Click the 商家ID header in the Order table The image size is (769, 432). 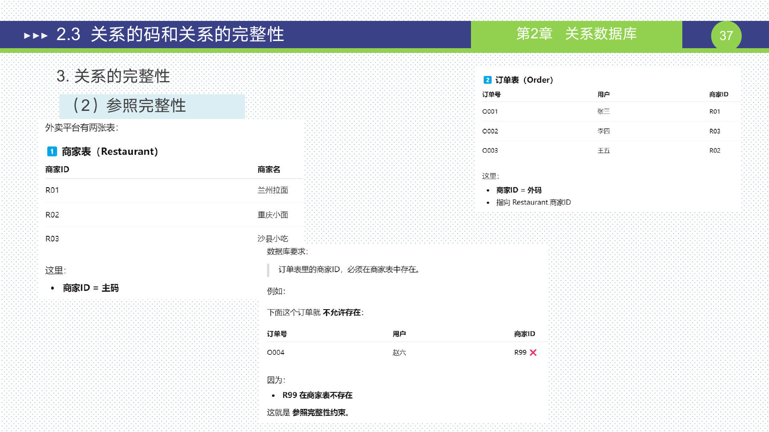[x=719, y=94]
